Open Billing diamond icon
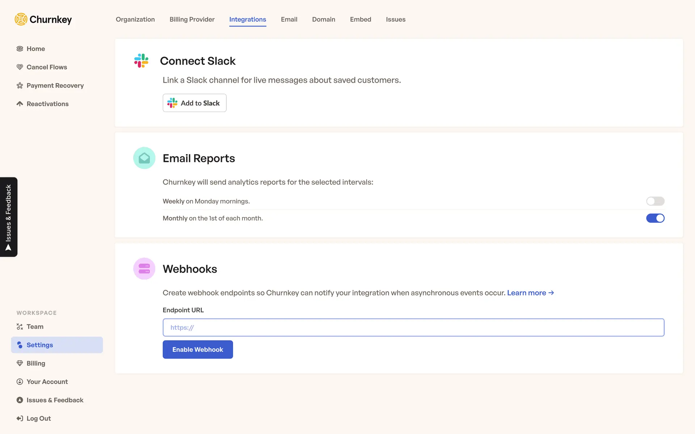 [20, 363]
